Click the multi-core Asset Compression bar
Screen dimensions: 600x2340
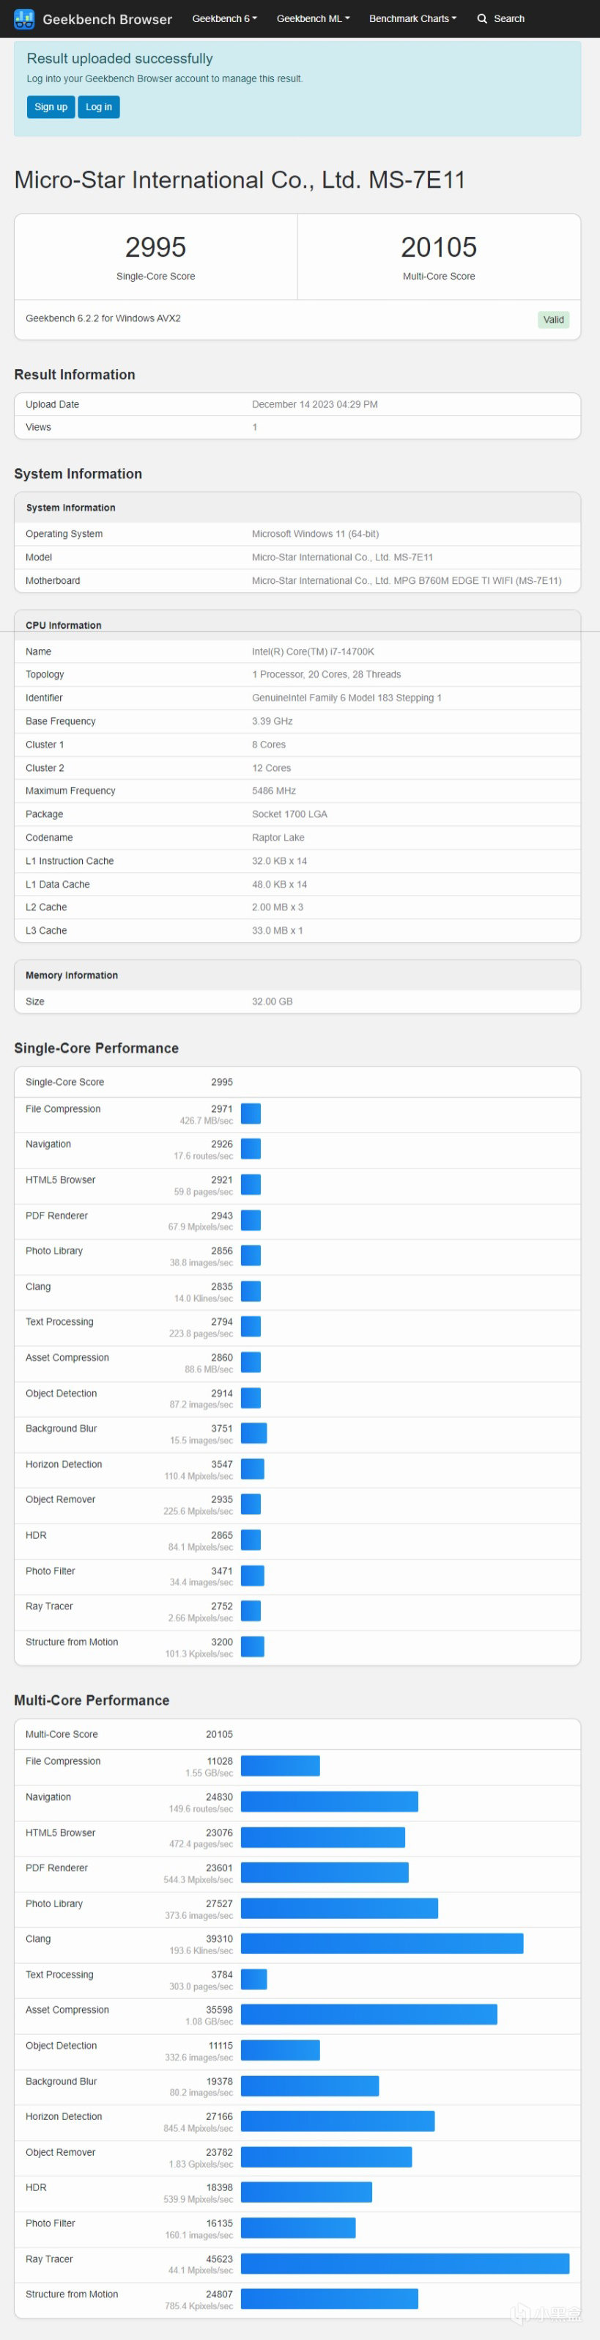(368, 2014)
